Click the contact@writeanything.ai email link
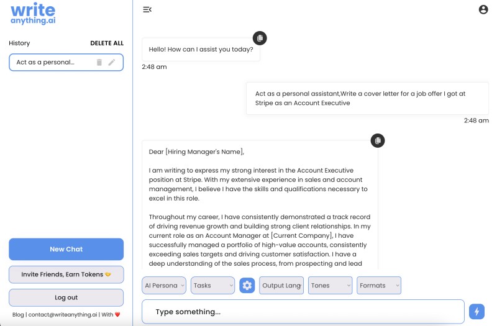497x326 pixels. [x=63, y=315]
